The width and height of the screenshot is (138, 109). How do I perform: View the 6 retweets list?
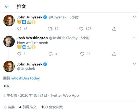[x=9, y=107]
